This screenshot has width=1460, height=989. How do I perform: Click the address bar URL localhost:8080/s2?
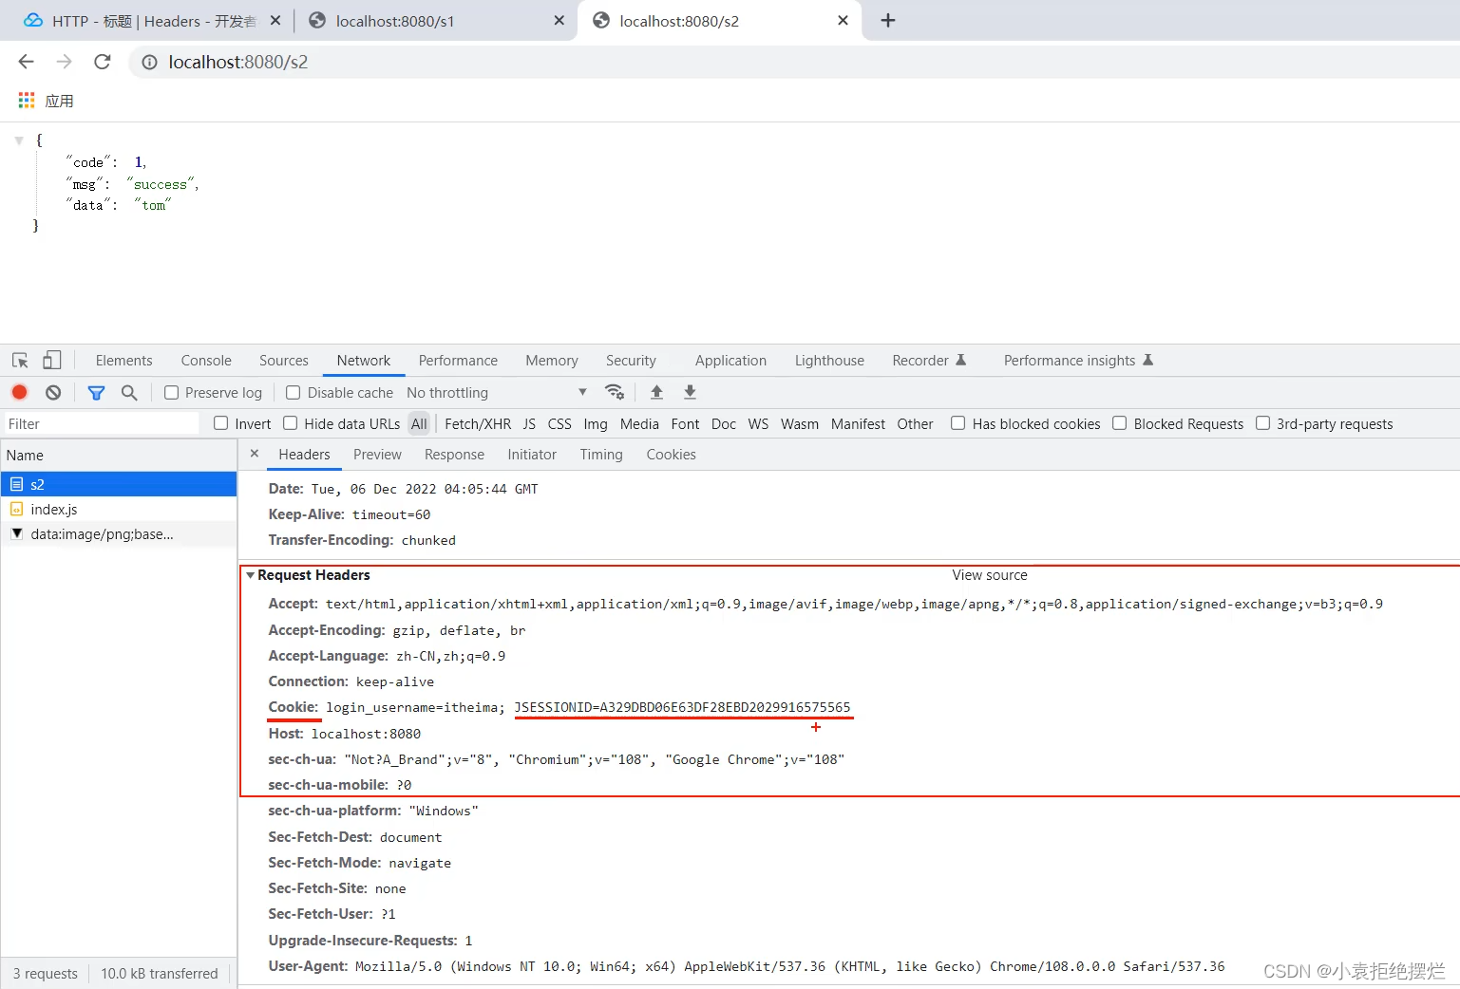click(x=238, y=62)
